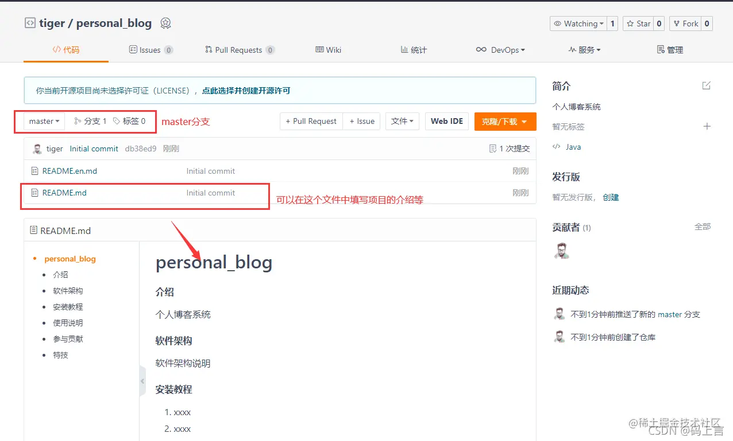Click the tiger author name in commit row
This screenshot has height=441, width=733.
55,149
